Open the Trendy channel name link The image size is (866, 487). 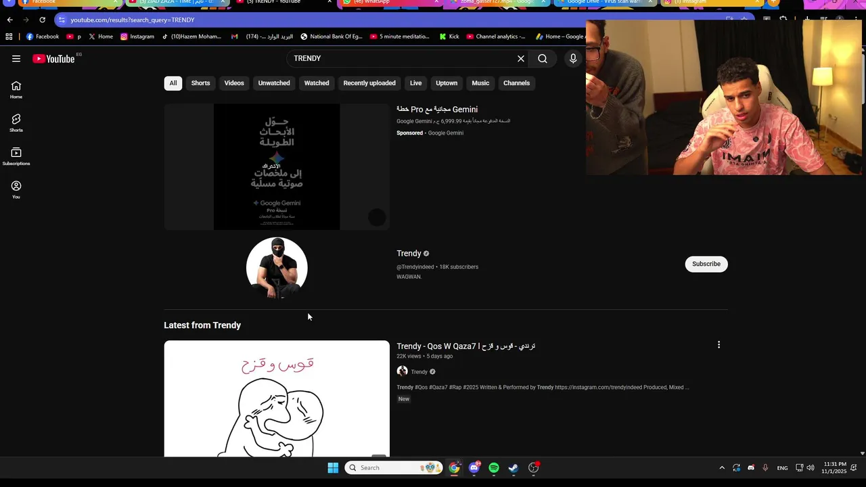click(x=409, y=254)
